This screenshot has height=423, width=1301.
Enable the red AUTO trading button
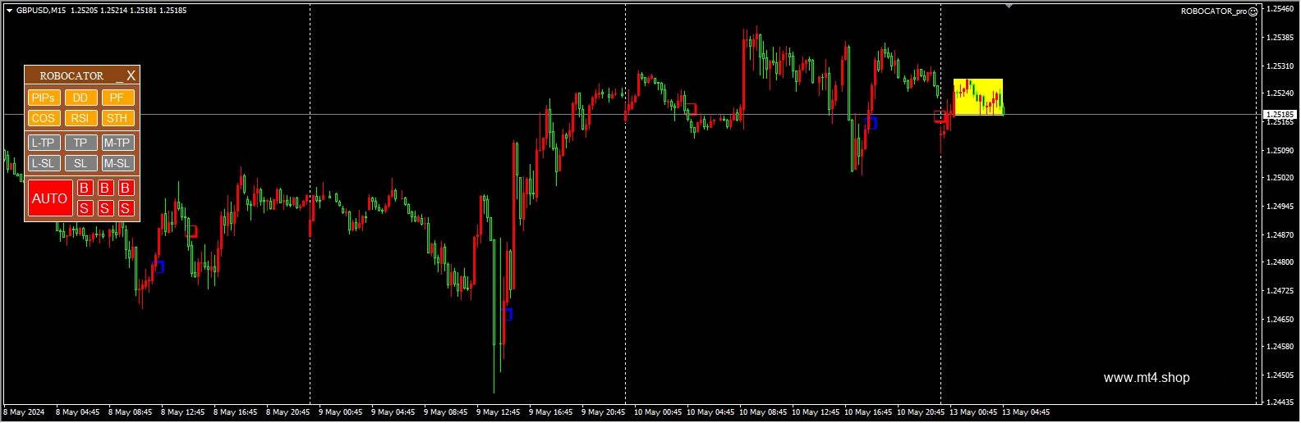tap(50, 198)
